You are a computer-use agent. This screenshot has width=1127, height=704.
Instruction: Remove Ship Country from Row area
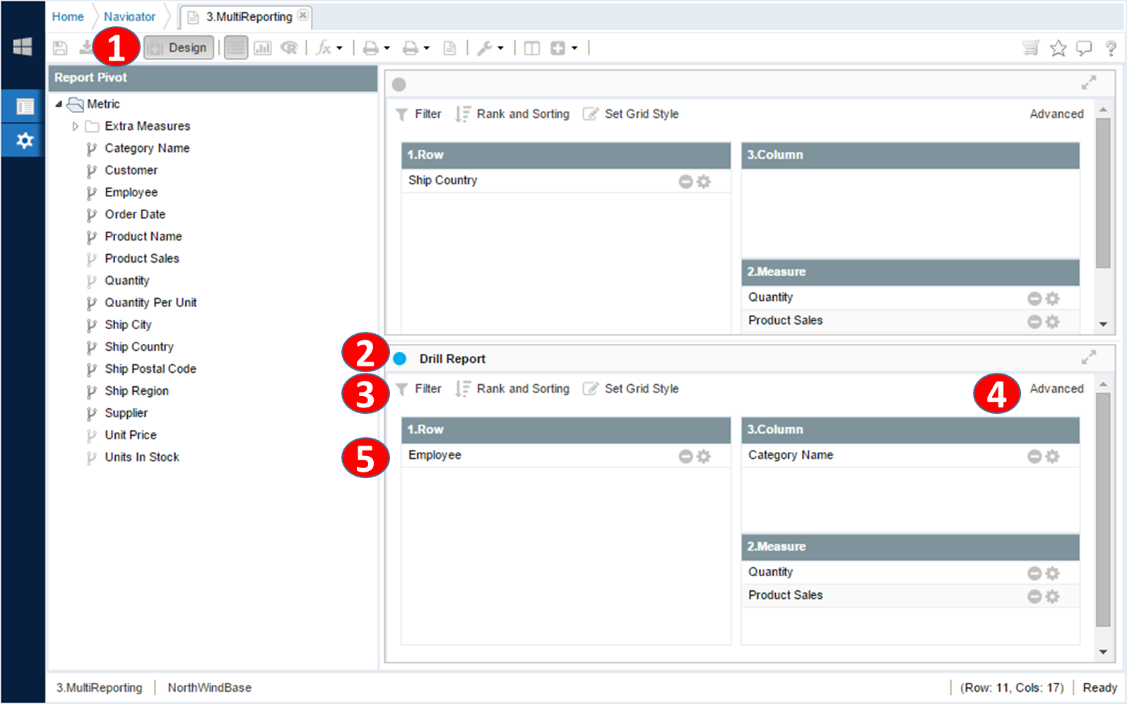click(x=685, y=181)
